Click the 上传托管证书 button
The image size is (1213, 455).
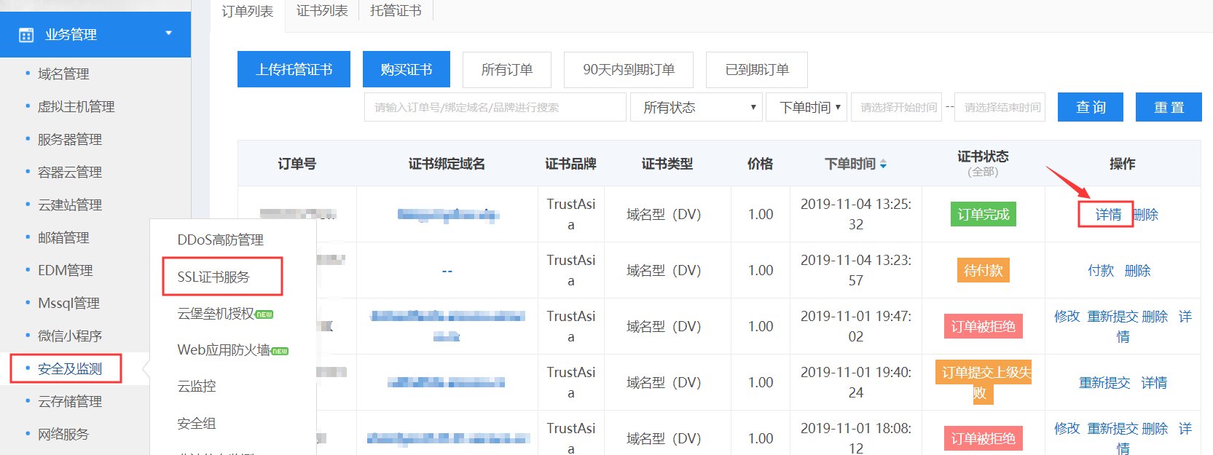(294, 69)
